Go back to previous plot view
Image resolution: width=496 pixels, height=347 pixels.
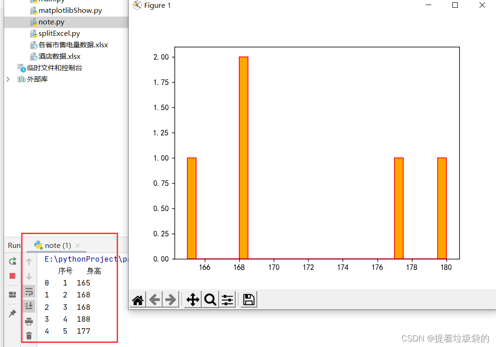pos(154,300)
